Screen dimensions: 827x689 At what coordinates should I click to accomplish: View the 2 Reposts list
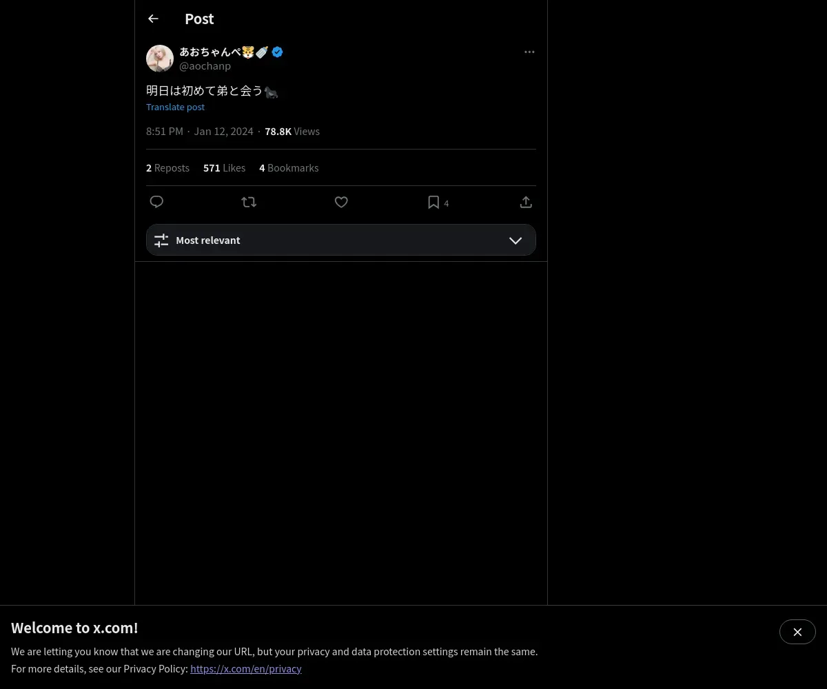coord(167,168)
